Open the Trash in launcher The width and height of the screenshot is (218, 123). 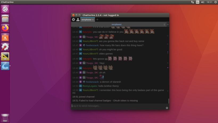[5, 118]
